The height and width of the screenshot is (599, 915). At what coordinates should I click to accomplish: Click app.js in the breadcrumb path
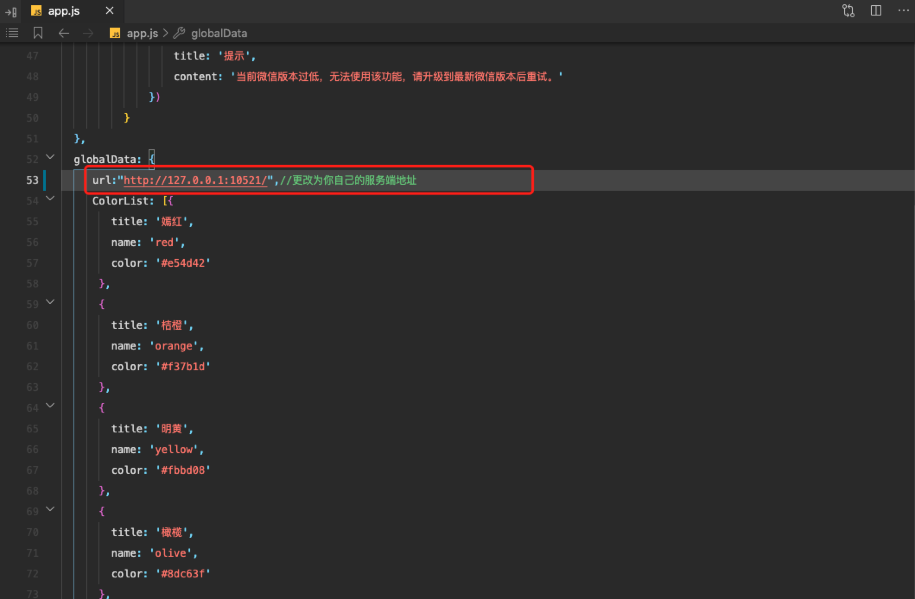(x=142, y=33)
